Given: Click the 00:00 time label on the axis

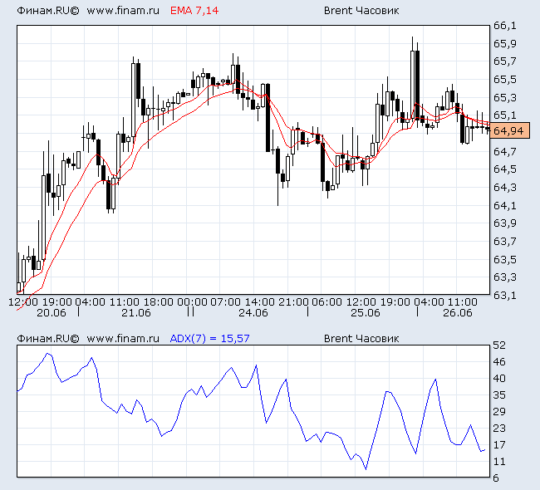Looking at the screenshot, I should pyautogui.click(x=193, y=301).
